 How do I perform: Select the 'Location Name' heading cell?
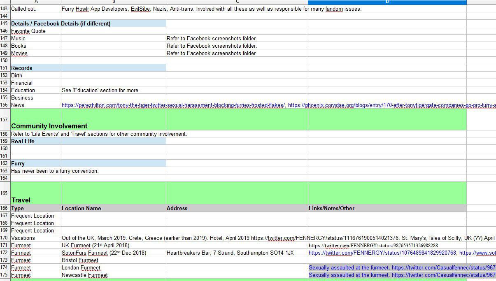tap(114, 208)
